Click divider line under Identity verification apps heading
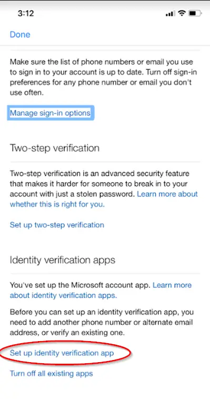 pyautogui.click(x=105, y=274)
